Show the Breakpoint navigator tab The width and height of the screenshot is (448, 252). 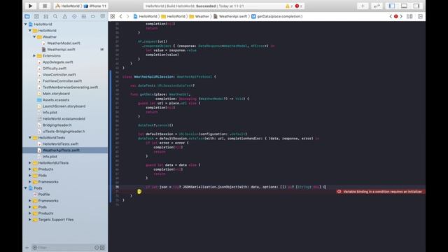93,16
